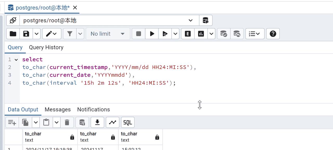Screen dimensions: 333x150
Task: Click the Filter funnel icon
Action: 70,34
